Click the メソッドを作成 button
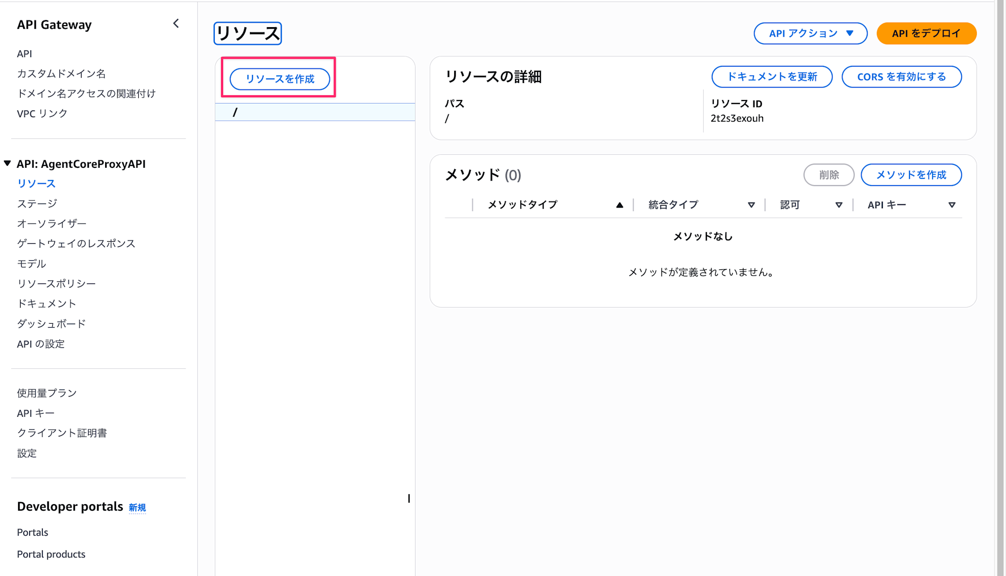The image size is (1006, 576). click(911, 175)
